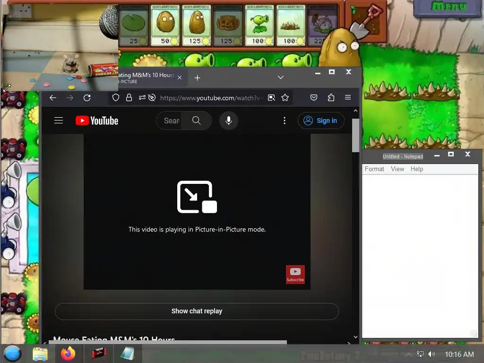Screen dimensions: 484x363
Task: Click the horizontal scrollbar in Firefox
Action: (168, 342)
